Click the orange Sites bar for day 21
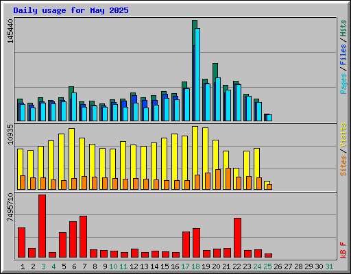Image resolution: width=351 pixels, height=274 pixels. pos(228,179)
